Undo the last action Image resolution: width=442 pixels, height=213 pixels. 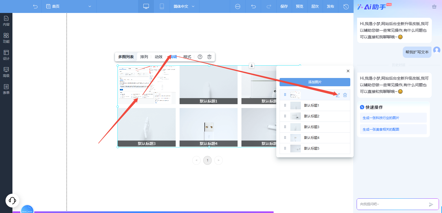coord(253,6)
